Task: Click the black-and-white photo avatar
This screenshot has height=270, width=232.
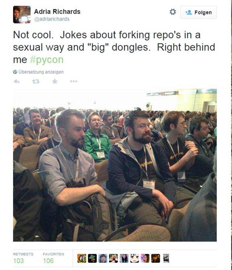Action: click(166, 258)
